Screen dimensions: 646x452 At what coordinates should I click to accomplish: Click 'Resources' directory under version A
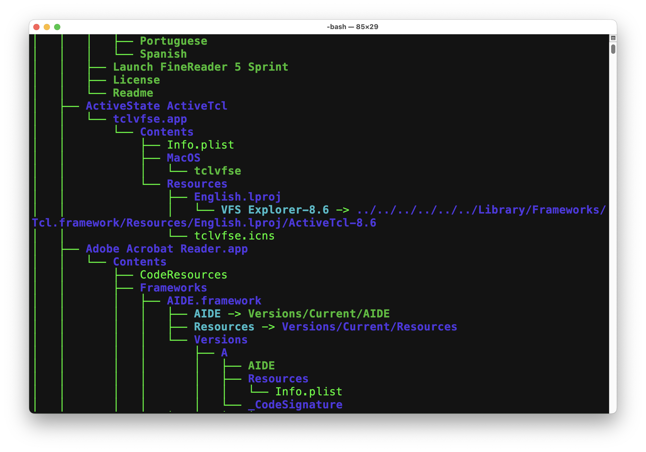278,379
